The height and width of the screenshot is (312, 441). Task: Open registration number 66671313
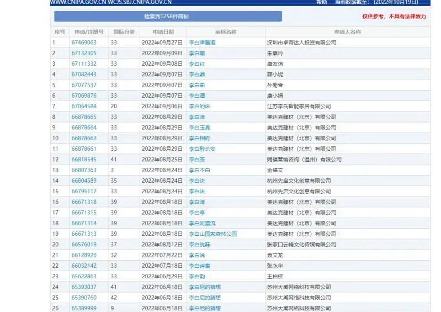[84, 234]
